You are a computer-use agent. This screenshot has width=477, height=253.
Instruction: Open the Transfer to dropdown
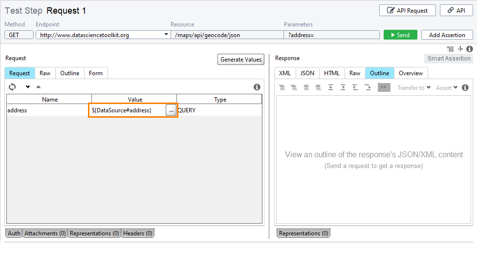click(x=414, y=87)
